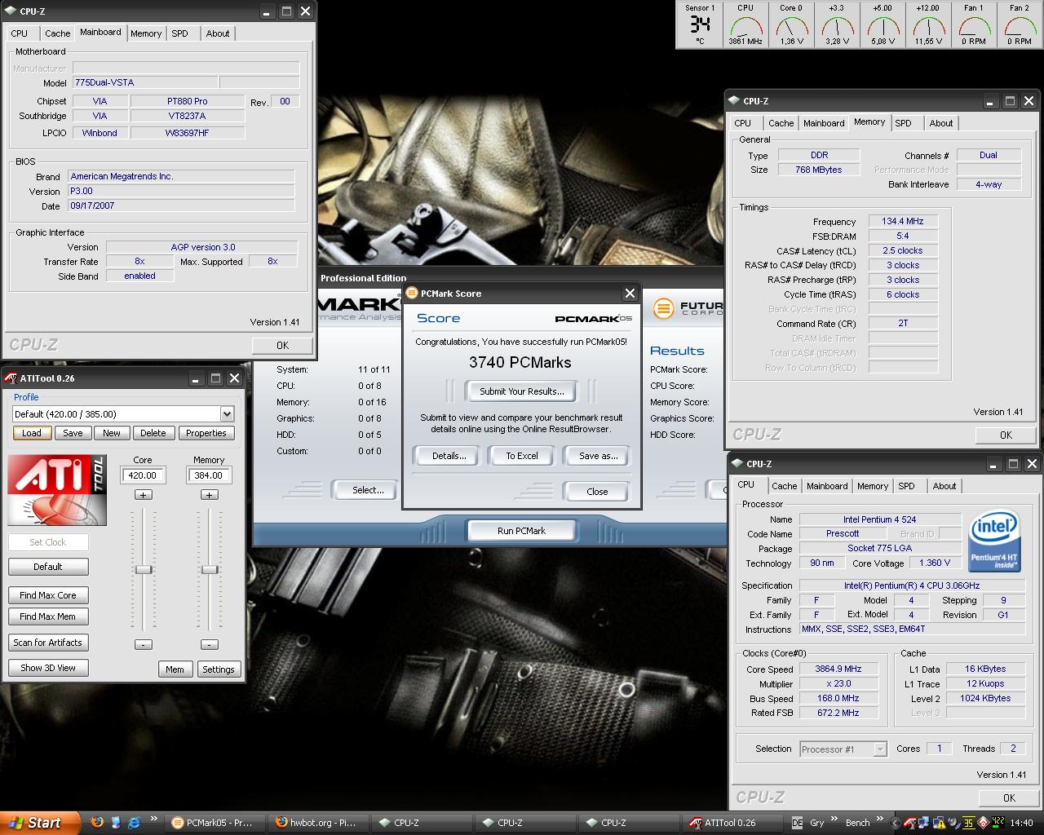
Task: Click the ATI Tool logo image
Action: [57, 489]
